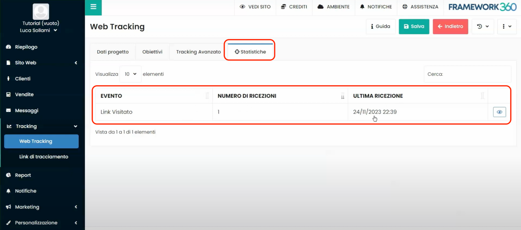Open Notifiche bell in top bar

click(x=376, y=7)
